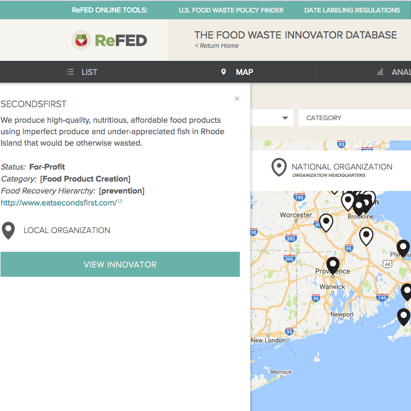Close the SecondsFirst info panel
The image size is (411, 411).
(x=237, y=98)
